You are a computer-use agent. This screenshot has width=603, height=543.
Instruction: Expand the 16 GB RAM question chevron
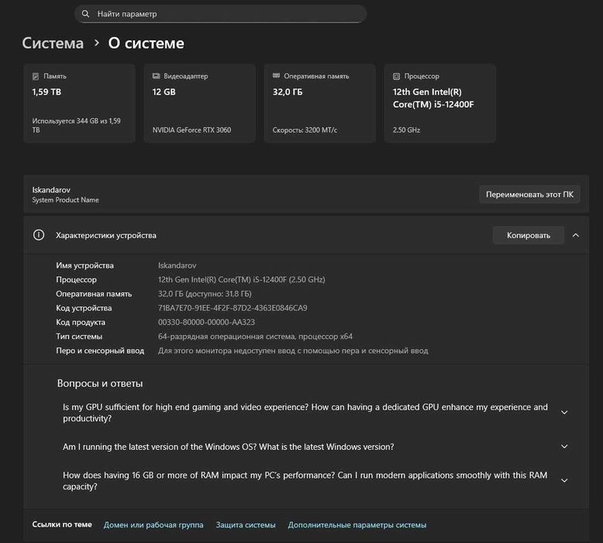click(564, 481)
